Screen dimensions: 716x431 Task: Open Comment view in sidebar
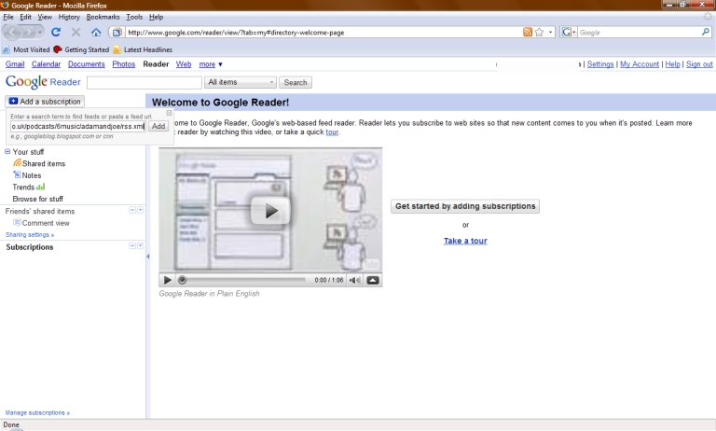click(41, 223)
